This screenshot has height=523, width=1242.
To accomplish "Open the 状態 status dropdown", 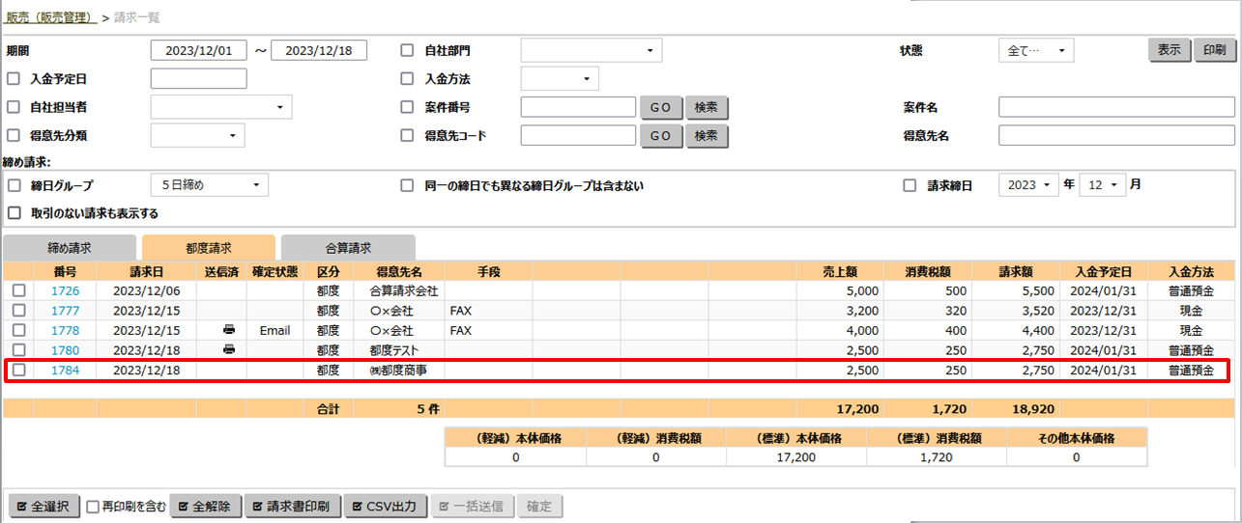I will 1035,51.
